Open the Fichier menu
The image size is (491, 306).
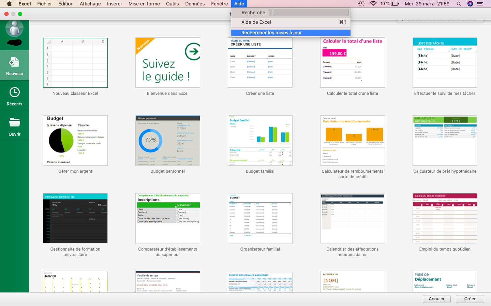(x=45, y=4)
